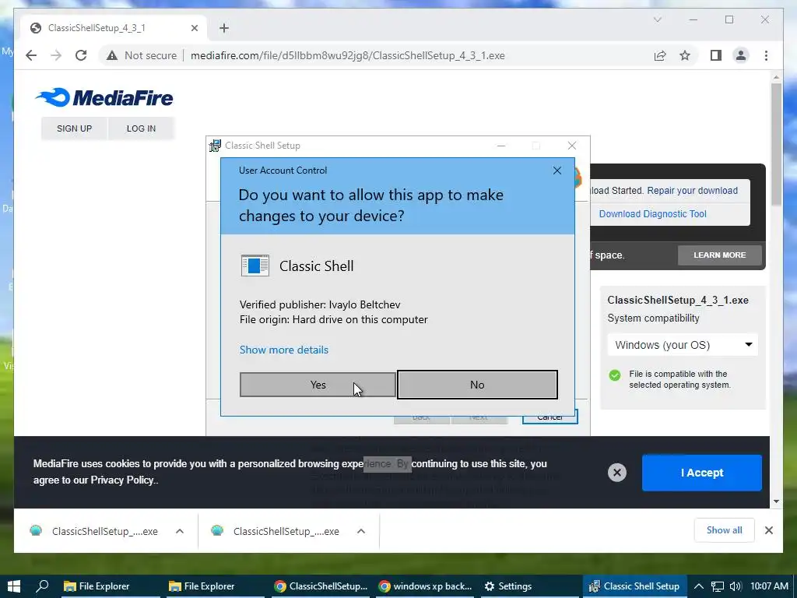Open Windows (your OS) compatibility dropdown

tap(683, 345)
